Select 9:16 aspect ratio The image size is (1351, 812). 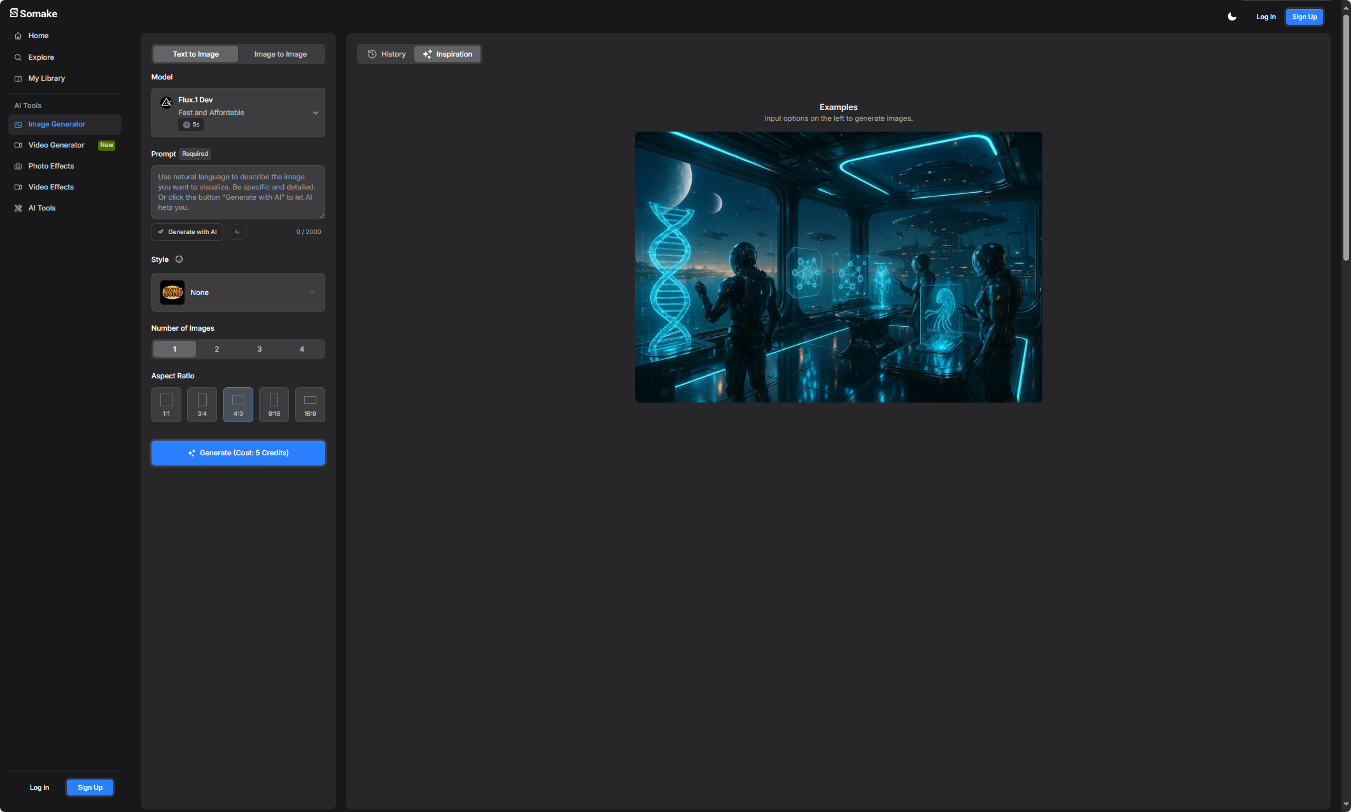(x=274, y=404)
